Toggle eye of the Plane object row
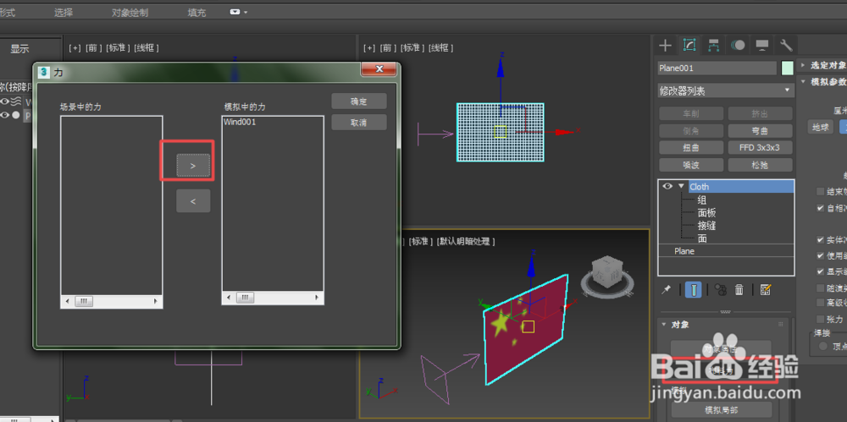The height and width of the screenshot is (422, 847). [x=5, y=115]
